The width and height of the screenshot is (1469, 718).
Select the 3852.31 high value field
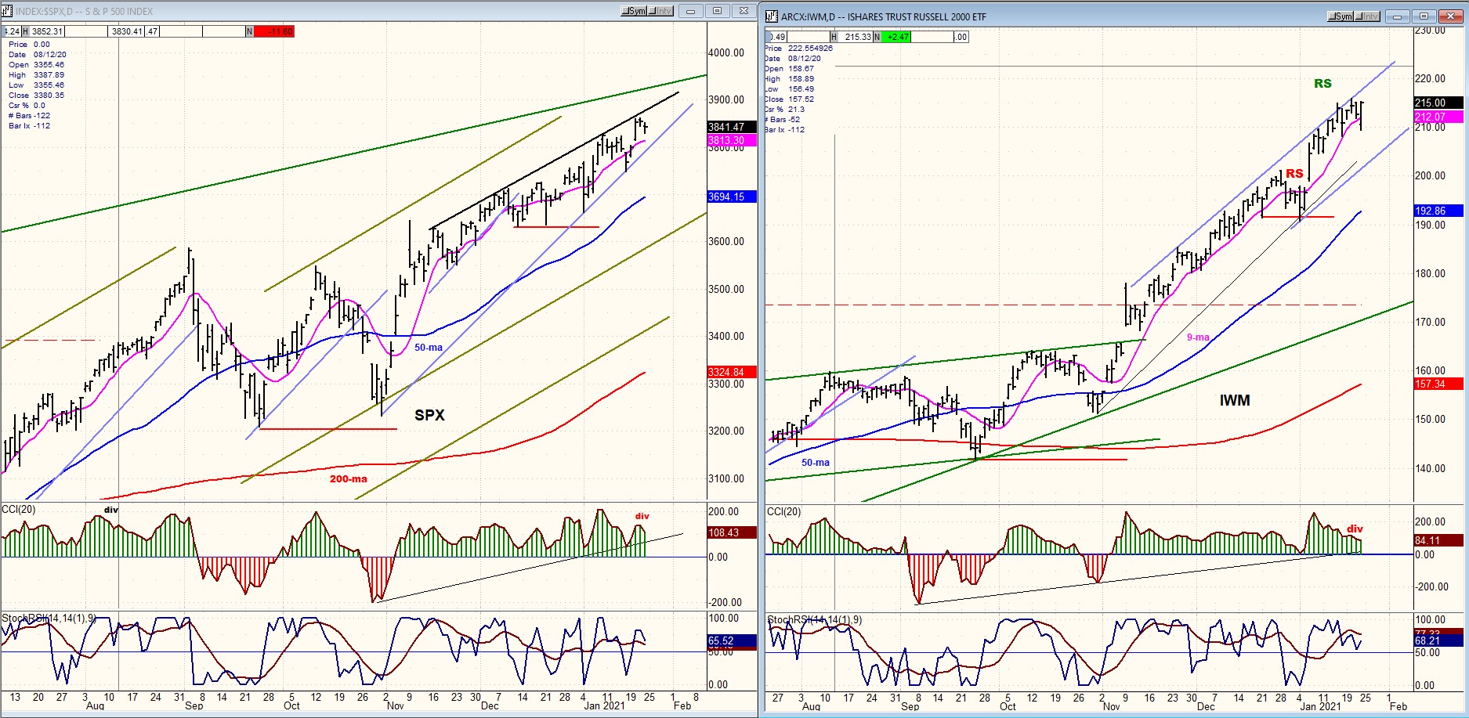(x=47, y=31)
